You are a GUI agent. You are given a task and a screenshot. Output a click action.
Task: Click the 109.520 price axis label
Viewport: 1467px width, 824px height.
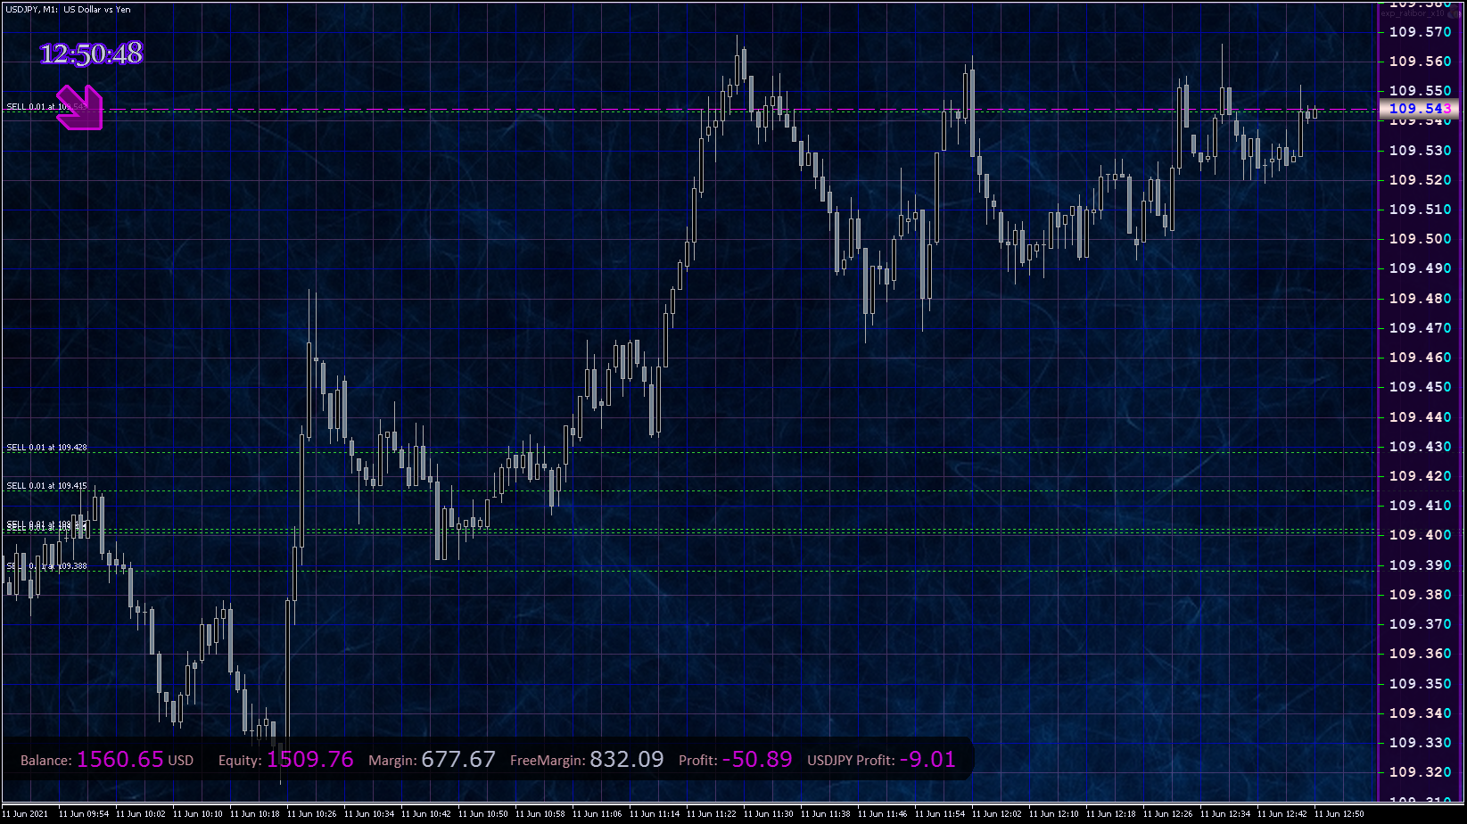tap(1421, 180)
